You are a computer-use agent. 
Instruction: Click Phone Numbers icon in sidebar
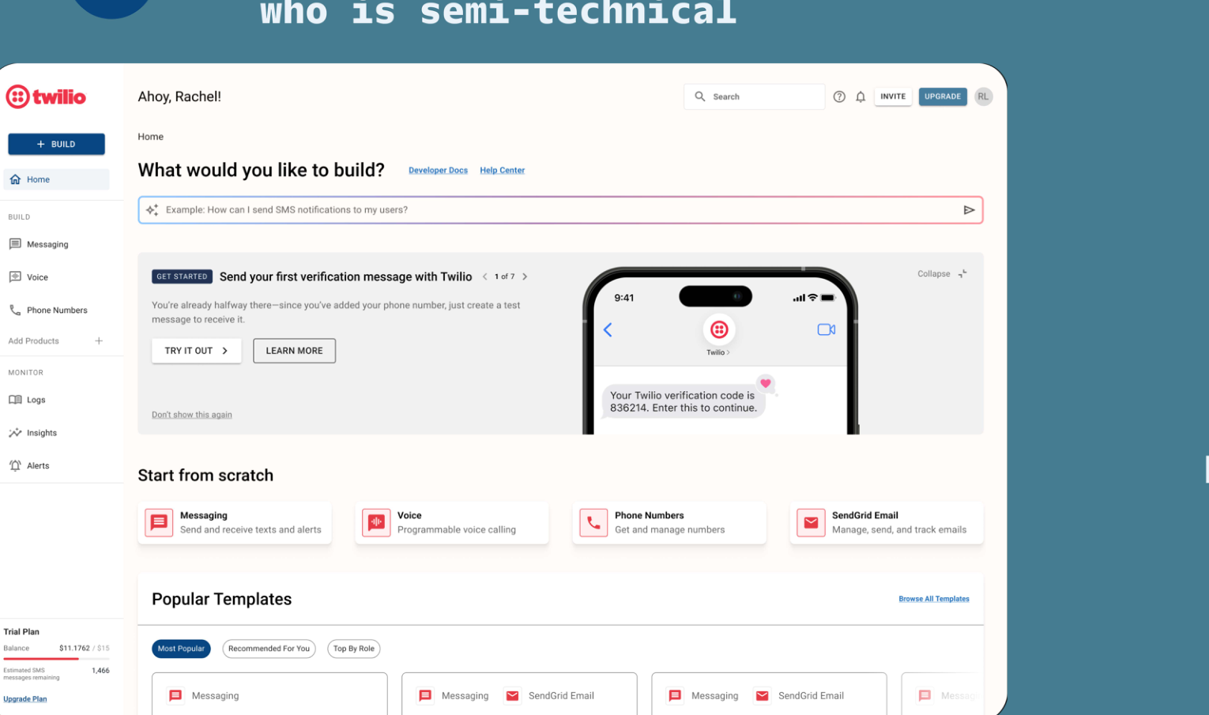pyautogui.click(x=15, y=310)
